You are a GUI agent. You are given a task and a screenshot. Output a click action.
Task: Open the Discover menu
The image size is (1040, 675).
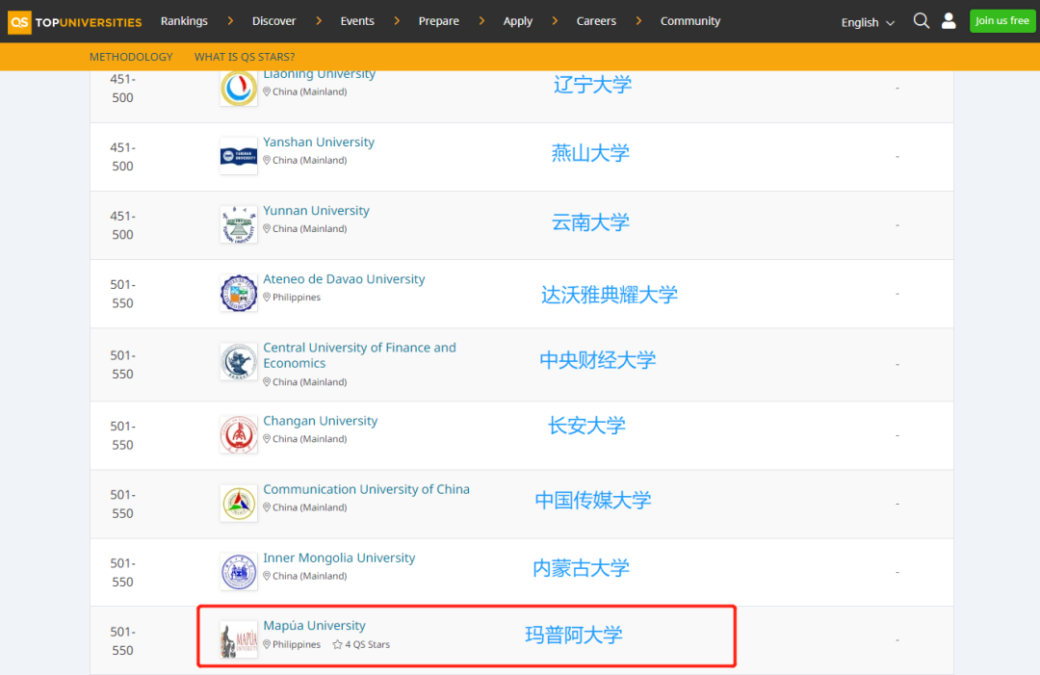[273, 21]
